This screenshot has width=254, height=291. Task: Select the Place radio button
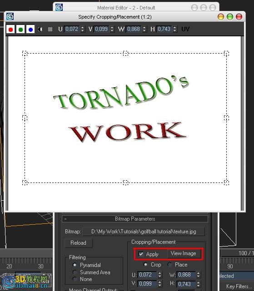coord(169,265)
